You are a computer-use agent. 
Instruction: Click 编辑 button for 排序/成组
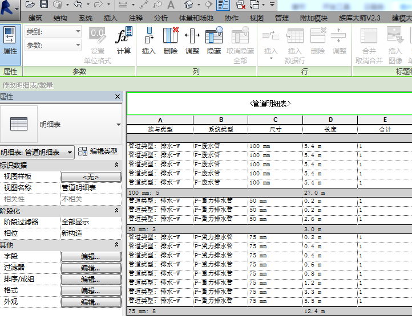coord(91,280)
